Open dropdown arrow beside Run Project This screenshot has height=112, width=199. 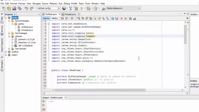click(85, 8)
